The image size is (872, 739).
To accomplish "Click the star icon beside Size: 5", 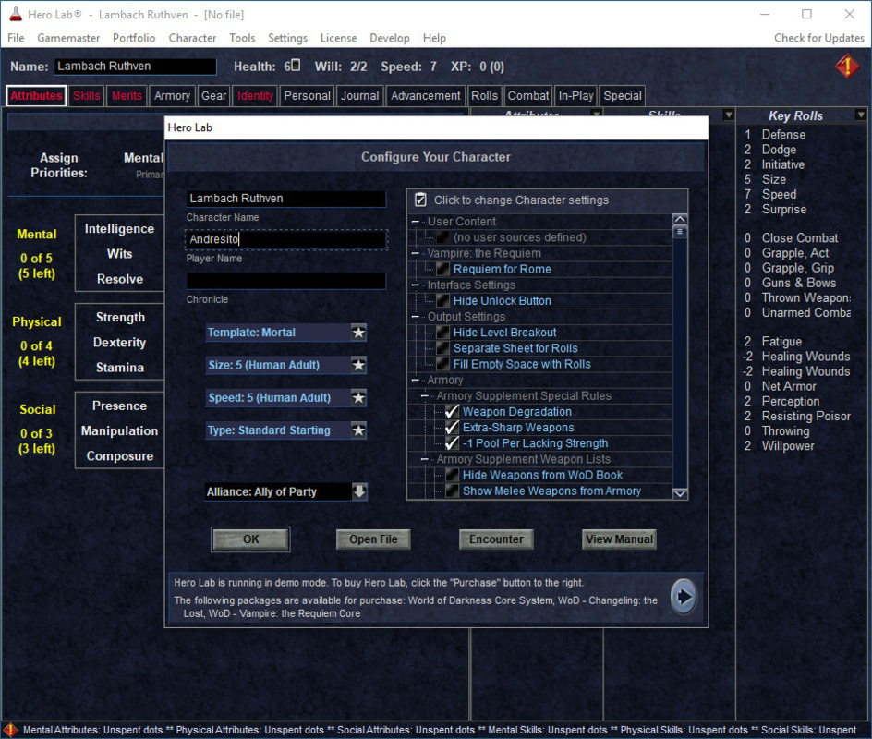I will point(358,365).
